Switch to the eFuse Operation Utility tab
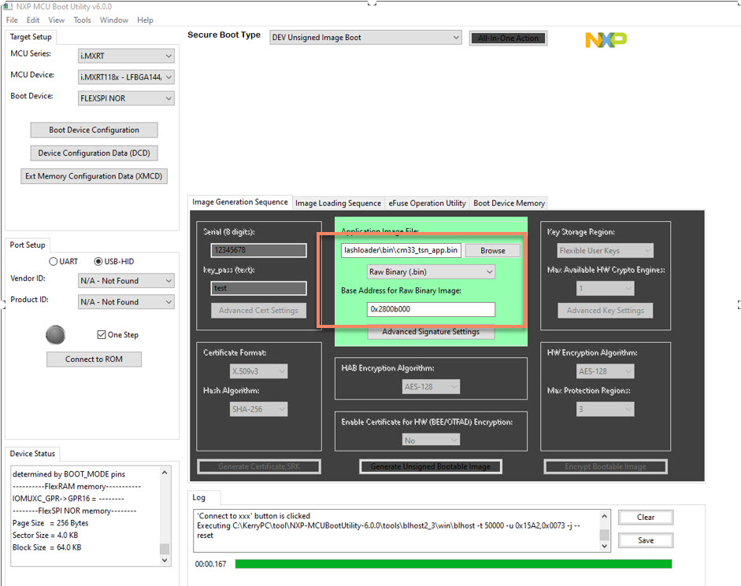The width and height of the screenshot is (741, 586). pyautogui.click(x=427, y=203)
